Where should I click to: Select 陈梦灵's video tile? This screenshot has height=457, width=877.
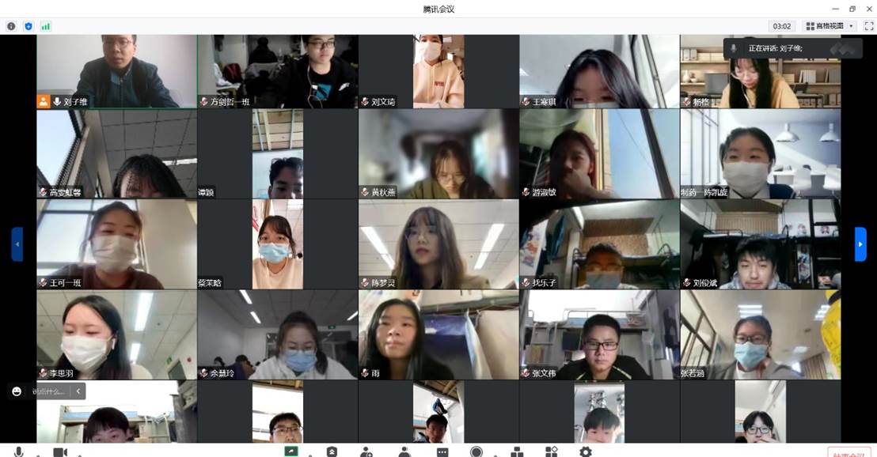(438, 244)
